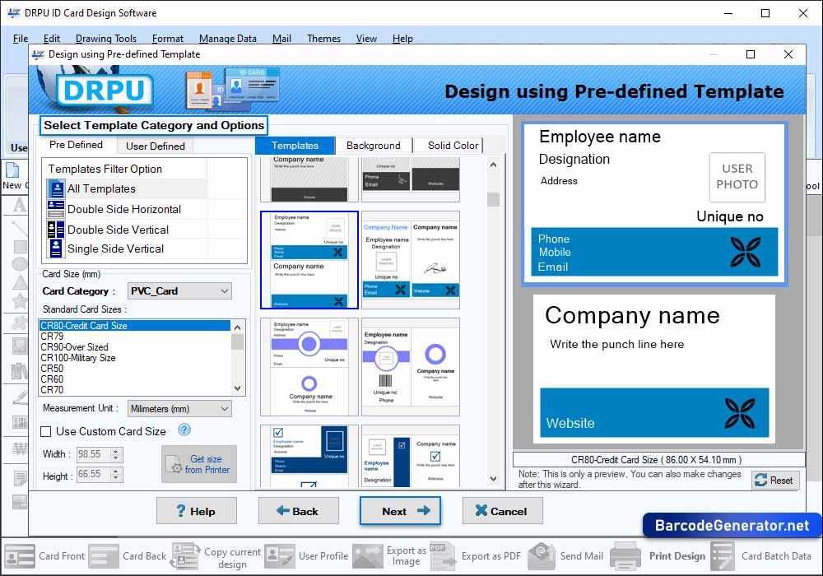Click the card sizes list scroll-down arrow
Image resolution: width=823 pixels, height=576 pixels.
237,388
